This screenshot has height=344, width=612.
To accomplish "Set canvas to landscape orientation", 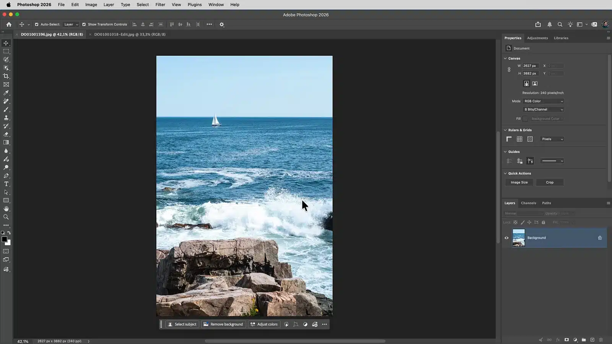I will coord(535,83).
